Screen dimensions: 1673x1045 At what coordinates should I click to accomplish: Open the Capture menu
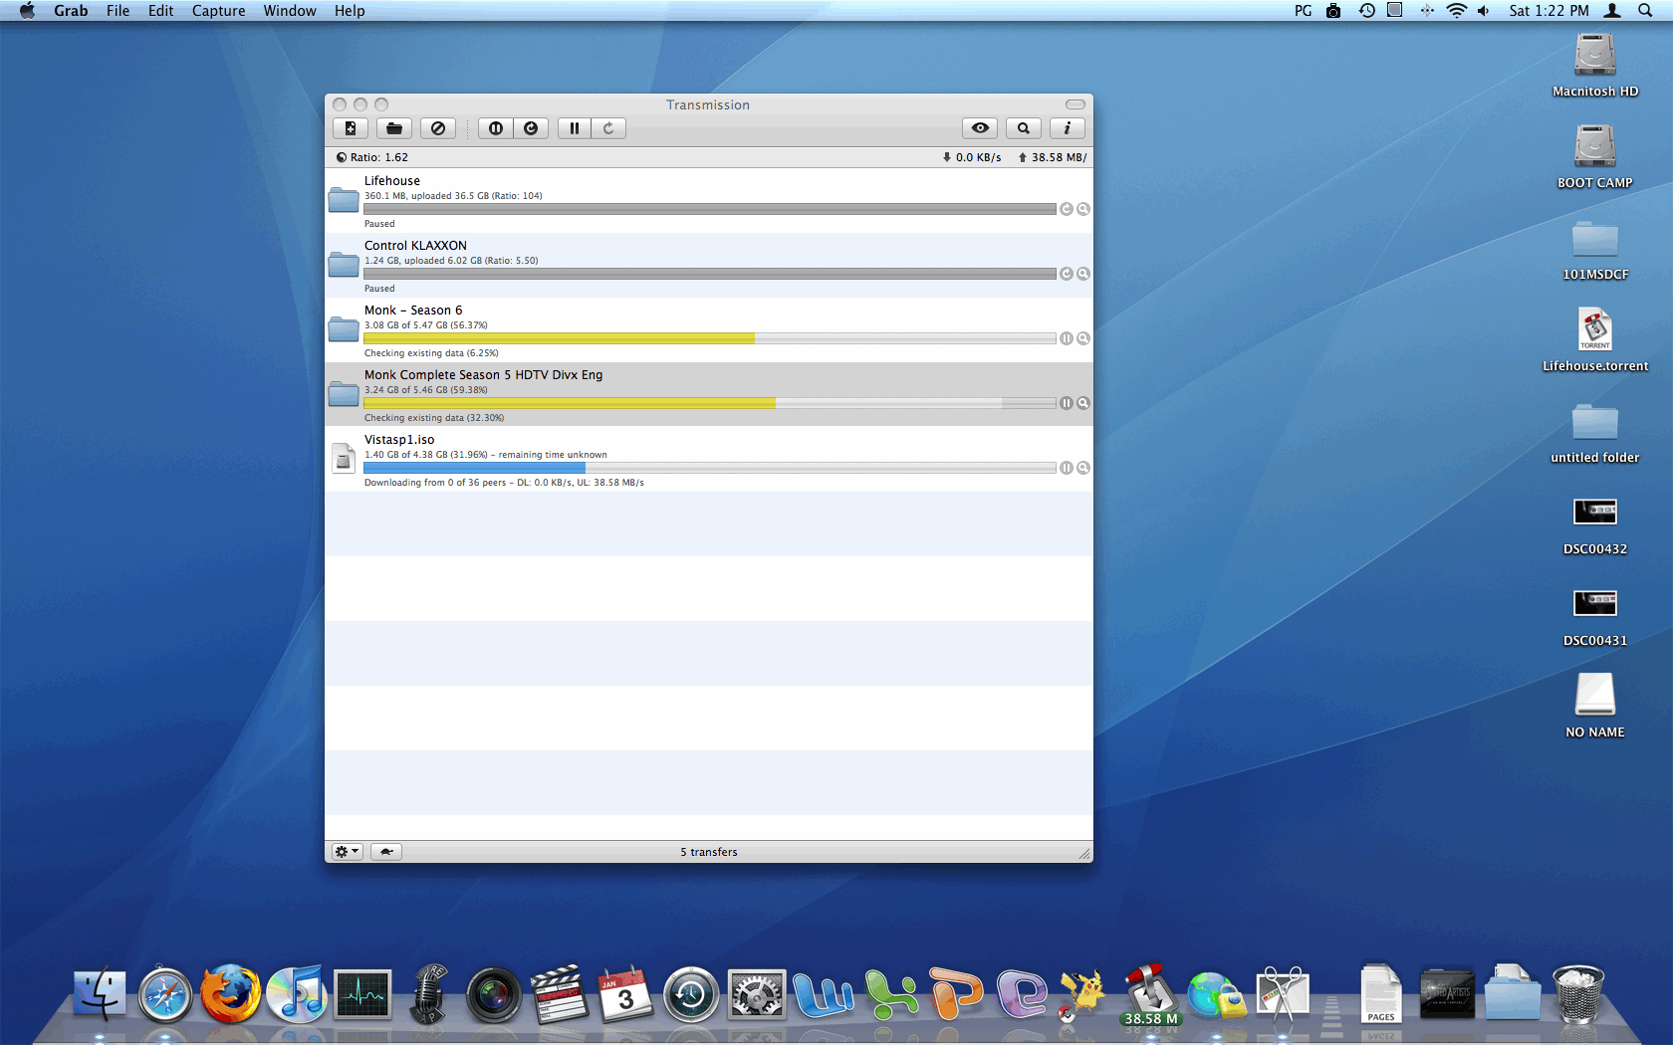(x=218, y=11)
